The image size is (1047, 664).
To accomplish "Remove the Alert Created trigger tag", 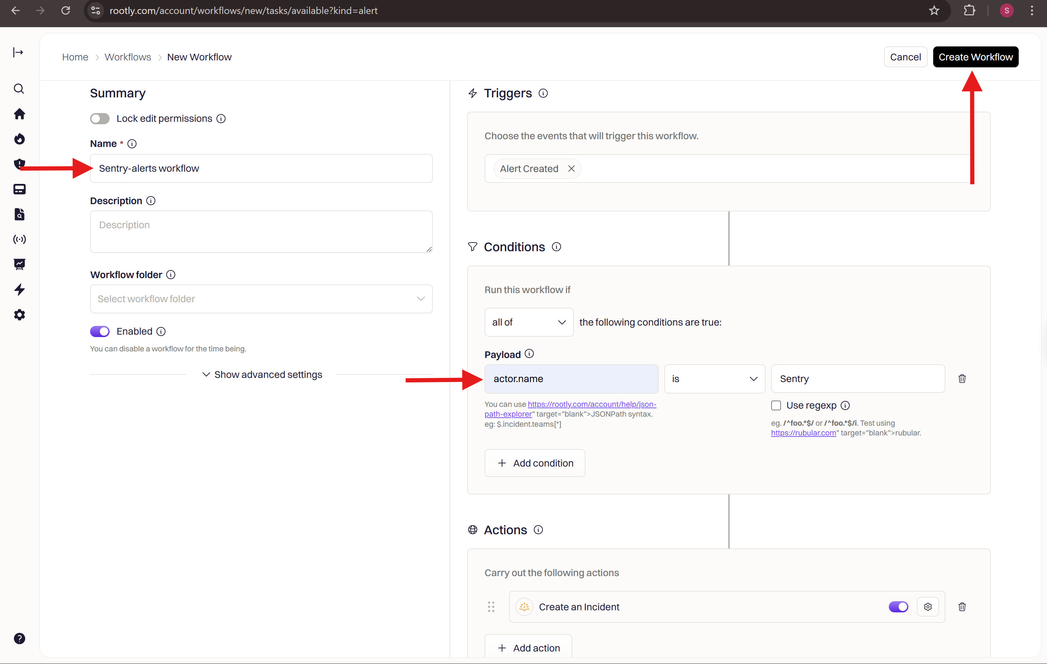I will click(x=571, y=169).
